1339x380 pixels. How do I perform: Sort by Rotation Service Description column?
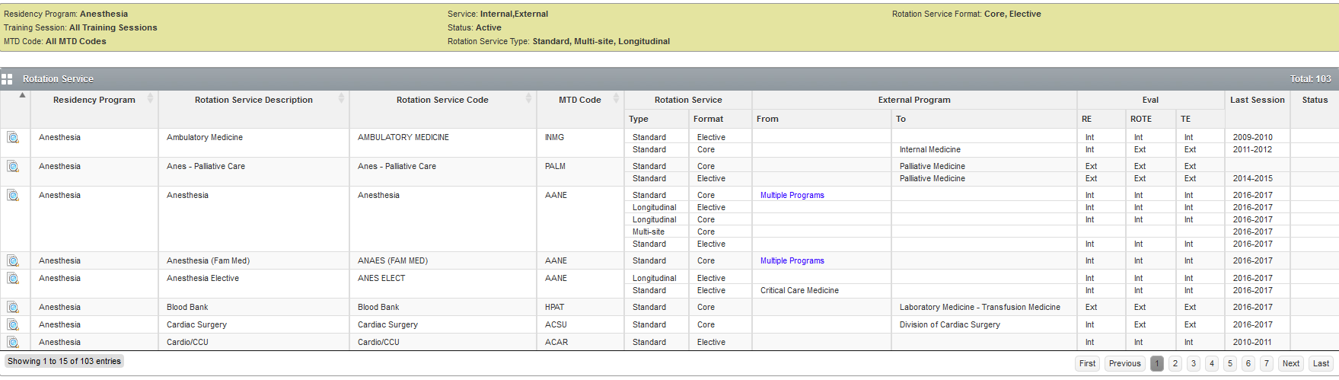point(253,100)
